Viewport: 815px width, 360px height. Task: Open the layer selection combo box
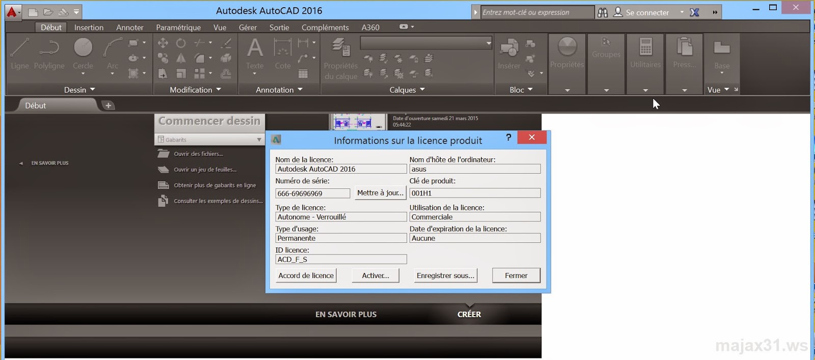click(426, 43)
